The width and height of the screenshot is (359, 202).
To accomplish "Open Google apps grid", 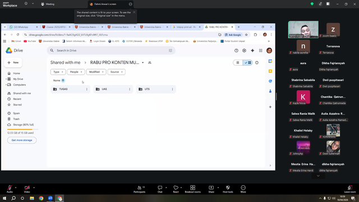I will tap(260, 50).
